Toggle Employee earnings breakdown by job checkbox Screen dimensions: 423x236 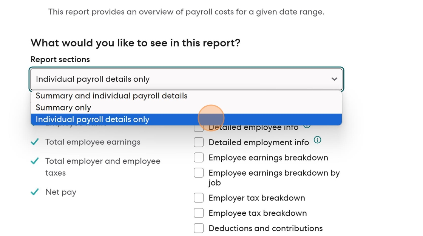pyautogui.click(x=199, y=173)
